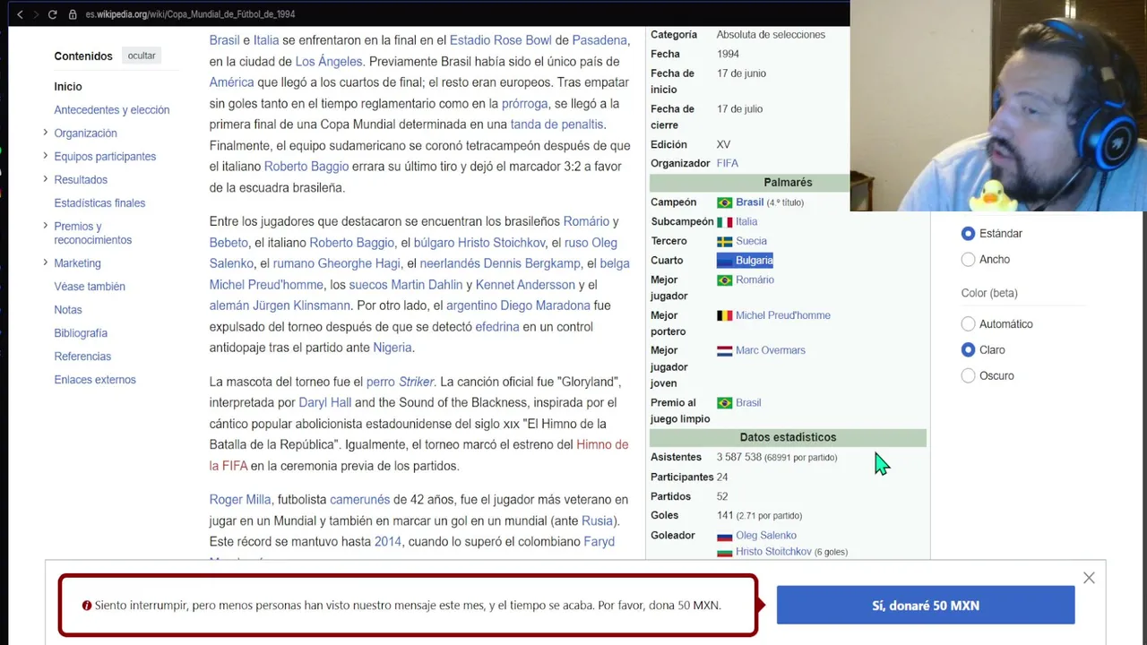
Task: Open the Marc Overmars link
Action: coord(771,351)
